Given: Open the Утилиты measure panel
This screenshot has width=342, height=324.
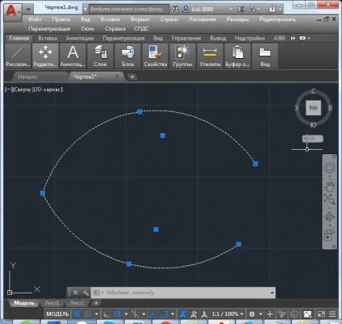Looking at the screenshot, I should pos(210,56).
